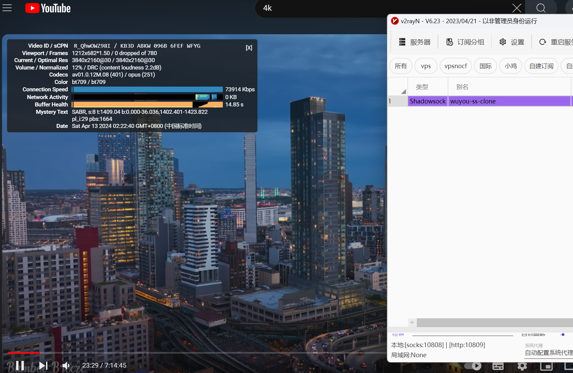
Task: Open the YouTube hamburger guide menu
Action: pos(7,8)
